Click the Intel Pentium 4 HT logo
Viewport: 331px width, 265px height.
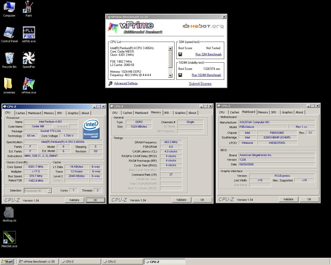[x=91, y=129]
